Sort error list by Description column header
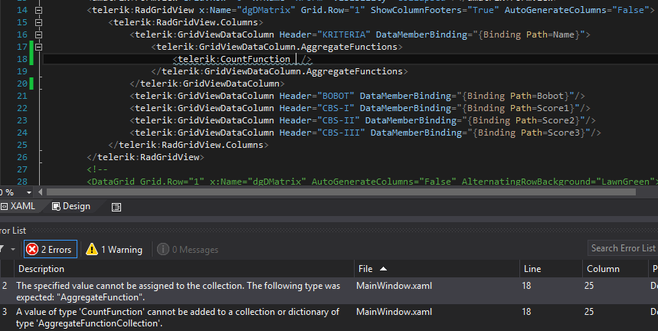 41,269
